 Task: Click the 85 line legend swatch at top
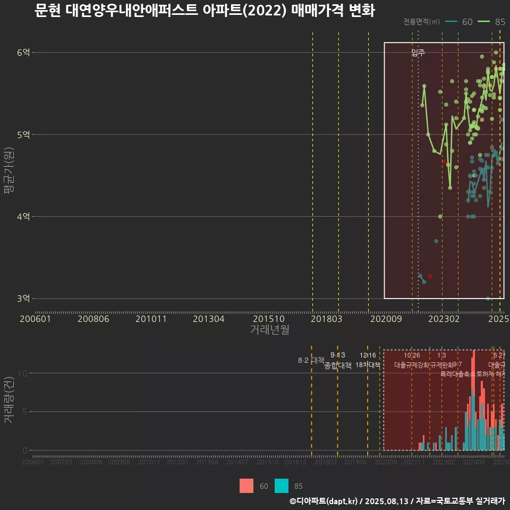coord(483,21)
